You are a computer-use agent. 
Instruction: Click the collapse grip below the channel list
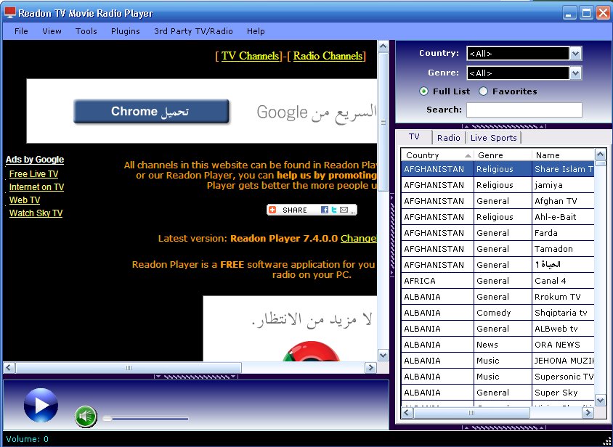504,427
